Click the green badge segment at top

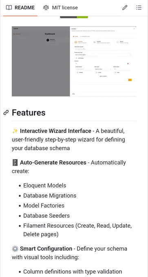[82, 17]
